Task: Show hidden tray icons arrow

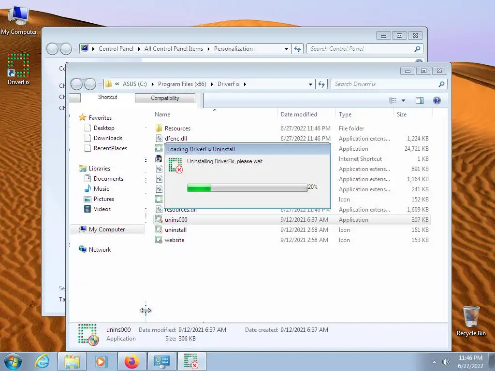Action: click(x=435, y=362)
